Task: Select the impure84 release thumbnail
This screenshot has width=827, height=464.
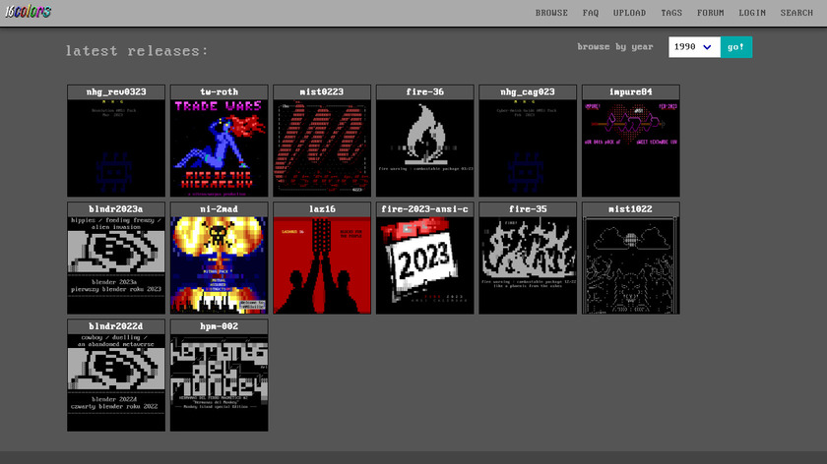Action: tap(630, 147)
